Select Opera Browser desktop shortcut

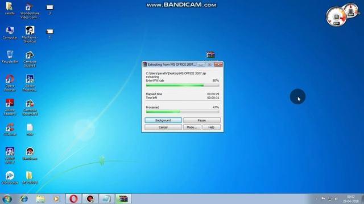tap(10, 83)
